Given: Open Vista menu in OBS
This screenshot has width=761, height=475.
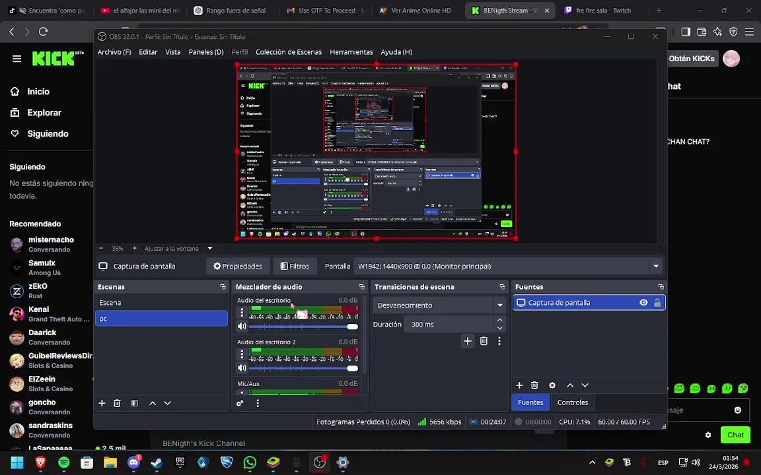Looking at the screenshot, I should click(x=173, y=52).
